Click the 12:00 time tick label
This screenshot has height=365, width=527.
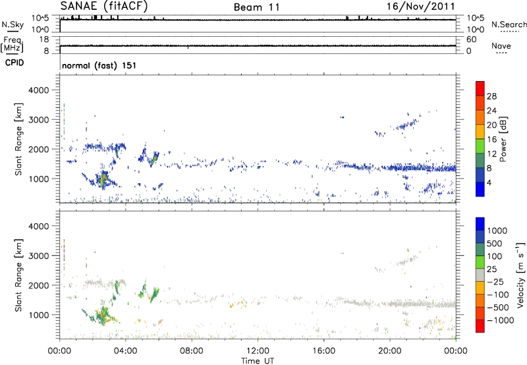click(258, 351)
